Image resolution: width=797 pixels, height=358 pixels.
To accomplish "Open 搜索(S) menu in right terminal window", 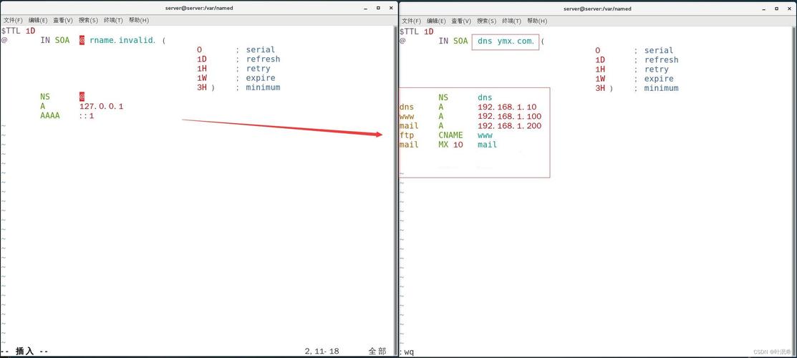I will click(487, 21).
